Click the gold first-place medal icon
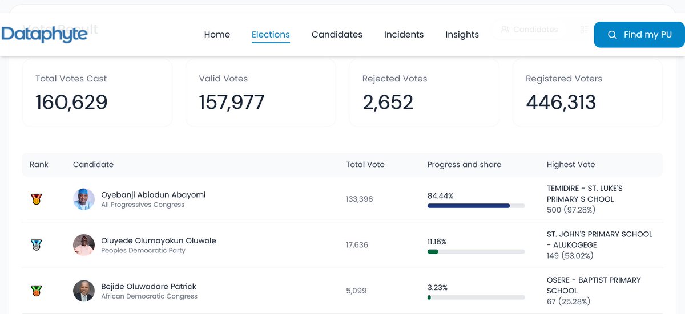The image size is (685, 314). tap(36, 199)
